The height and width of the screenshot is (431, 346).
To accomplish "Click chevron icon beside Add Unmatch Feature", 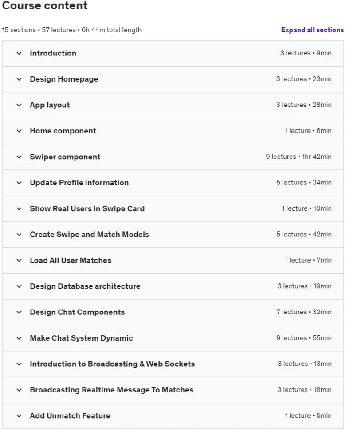I will pos(19,416).
